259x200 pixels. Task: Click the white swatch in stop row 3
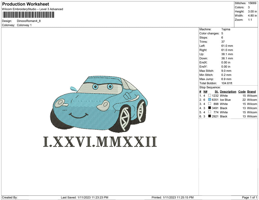coord(210,104)
